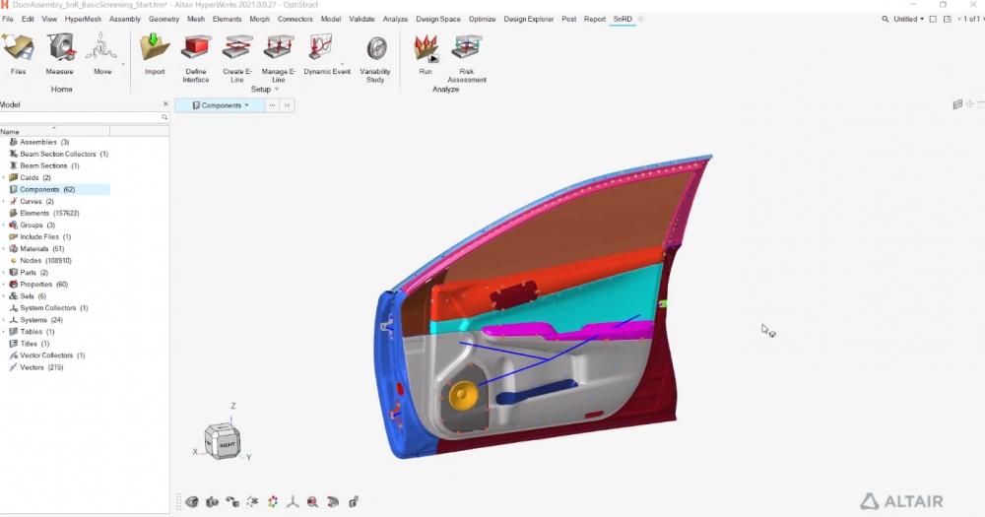This screenshot has height=517, width=985.
Task: Click the collapse arrow button next to Components selector
Action: [287, 105]
